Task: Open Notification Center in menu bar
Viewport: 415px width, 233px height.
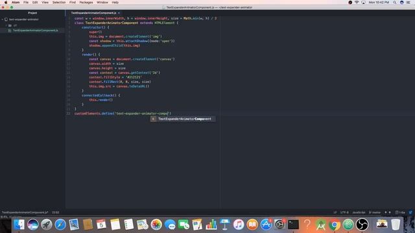Action: pos(408,3)
